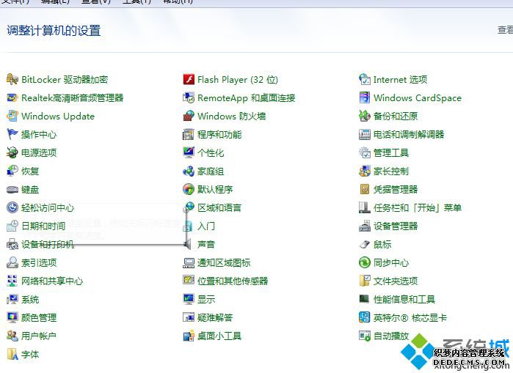This screenshot has width=513, height=373.
Task: Click the 电话和调制解调器 icon
Action: [365, 134]
